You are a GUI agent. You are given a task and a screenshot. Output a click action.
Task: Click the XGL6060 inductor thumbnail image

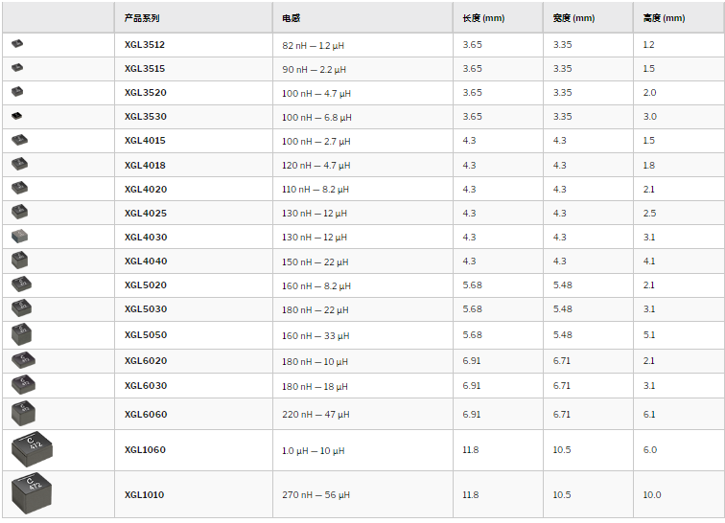[23, 414]
